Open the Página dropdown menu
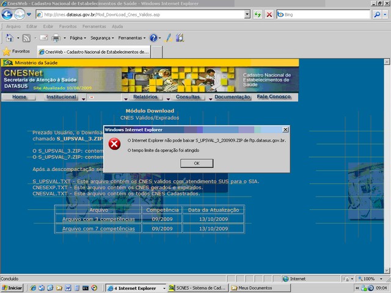Image resolution: width=391 pixels, height=293 pixels. (78, 38)
